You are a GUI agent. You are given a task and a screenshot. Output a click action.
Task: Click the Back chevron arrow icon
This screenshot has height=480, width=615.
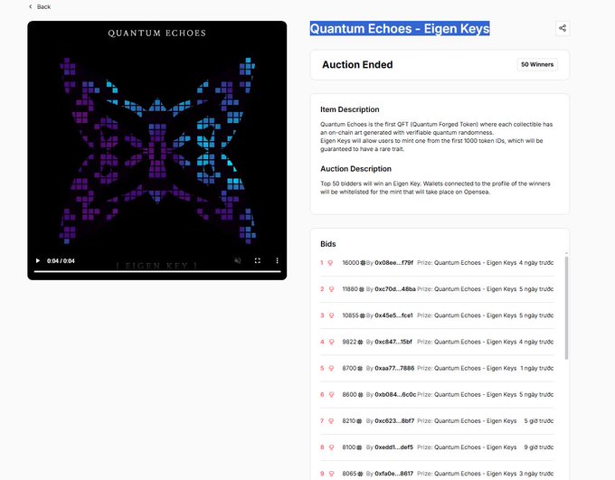click(31, 6)
